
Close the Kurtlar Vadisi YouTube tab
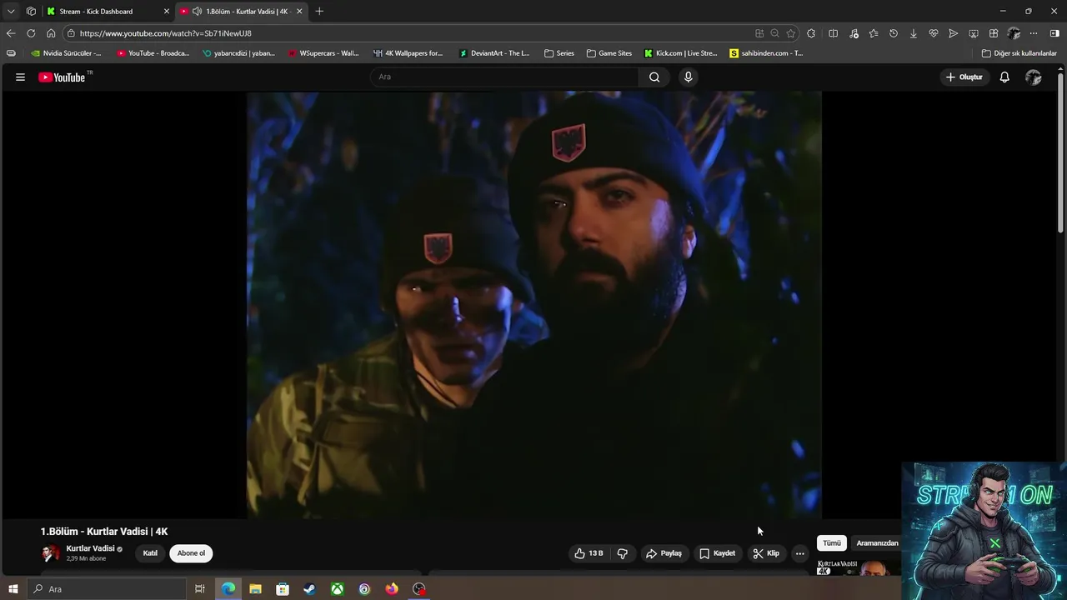click(299, 12)
